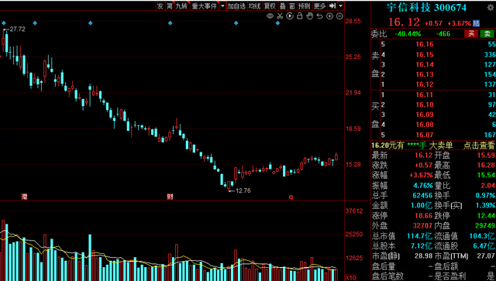Image resolution: width=496 pixels, height=281 pixels.
Task: Click the 加自选 button
Action: pyautogui.click(x=237, y=6)
